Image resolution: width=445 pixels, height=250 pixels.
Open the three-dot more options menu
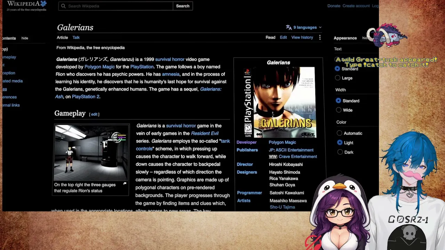point(320,37)
